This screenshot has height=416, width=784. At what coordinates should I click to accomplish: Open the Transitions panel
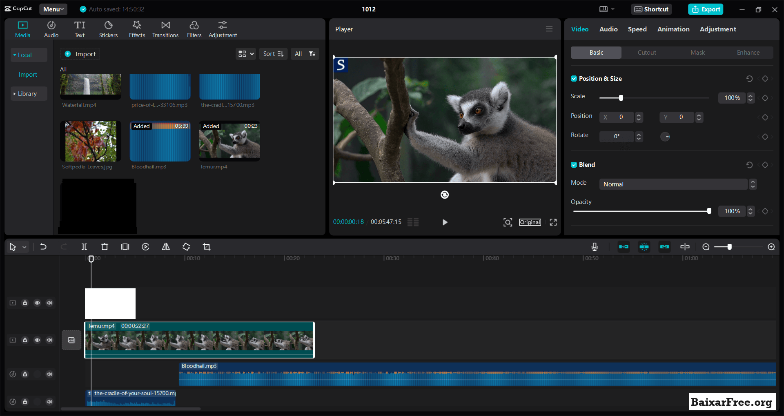pyautogui.click(x=165, y=29)
